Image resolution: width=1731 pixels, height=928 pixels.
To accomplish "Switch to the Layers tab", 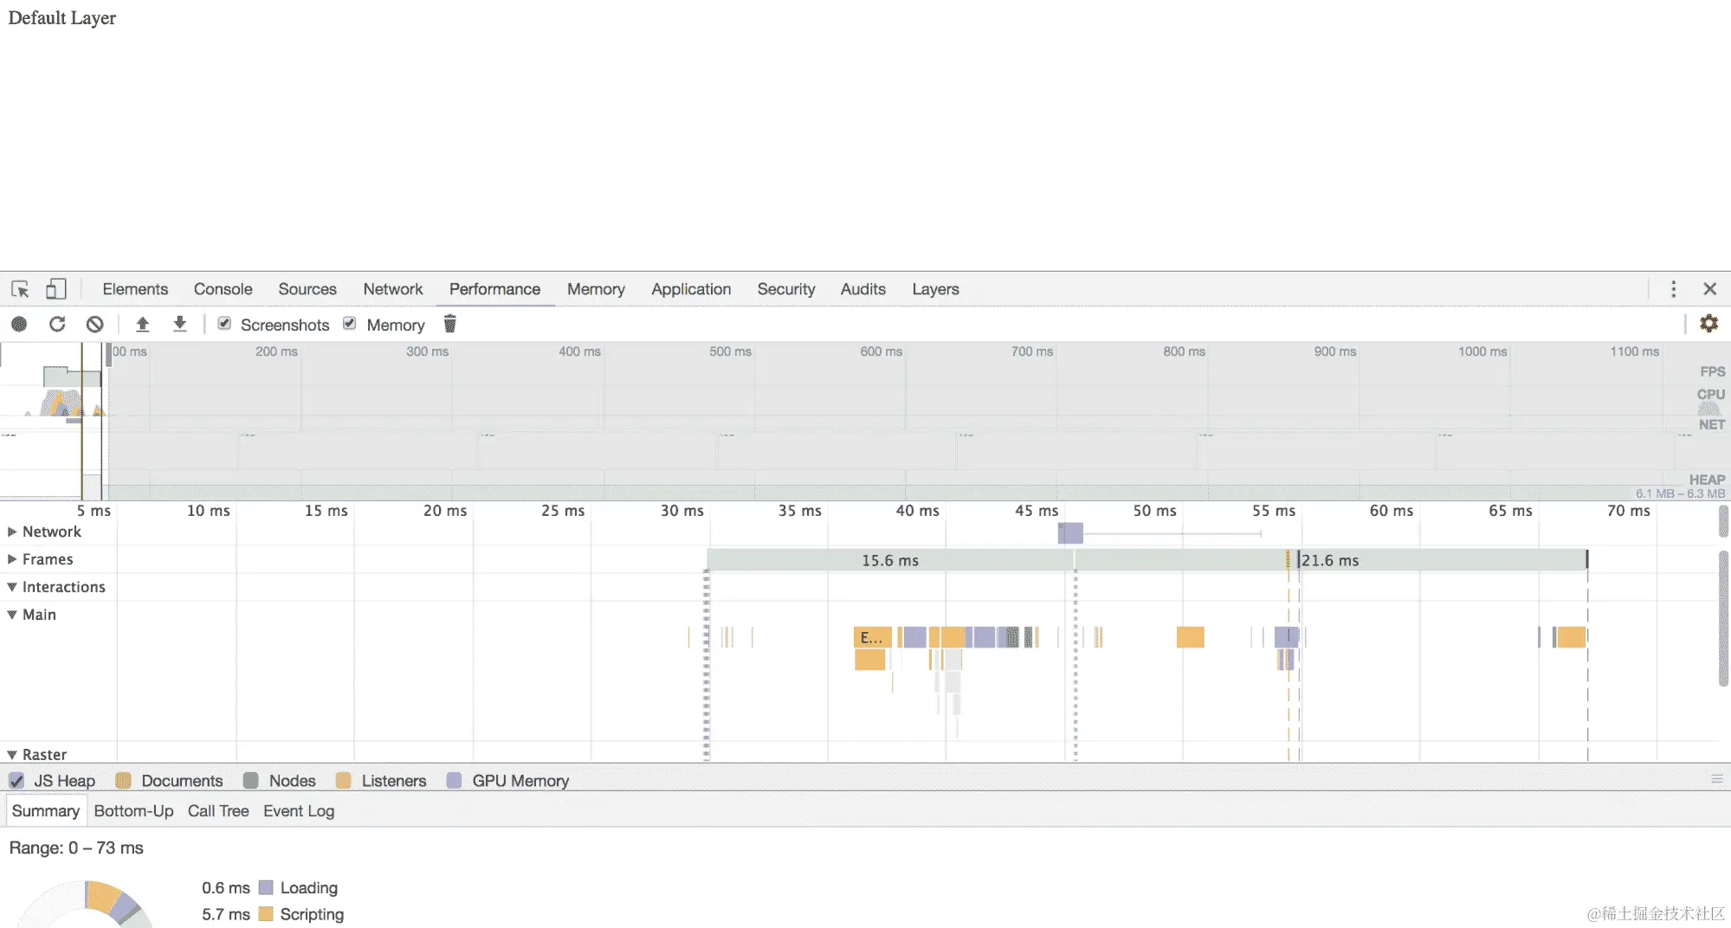I will (x=935, y=289).
